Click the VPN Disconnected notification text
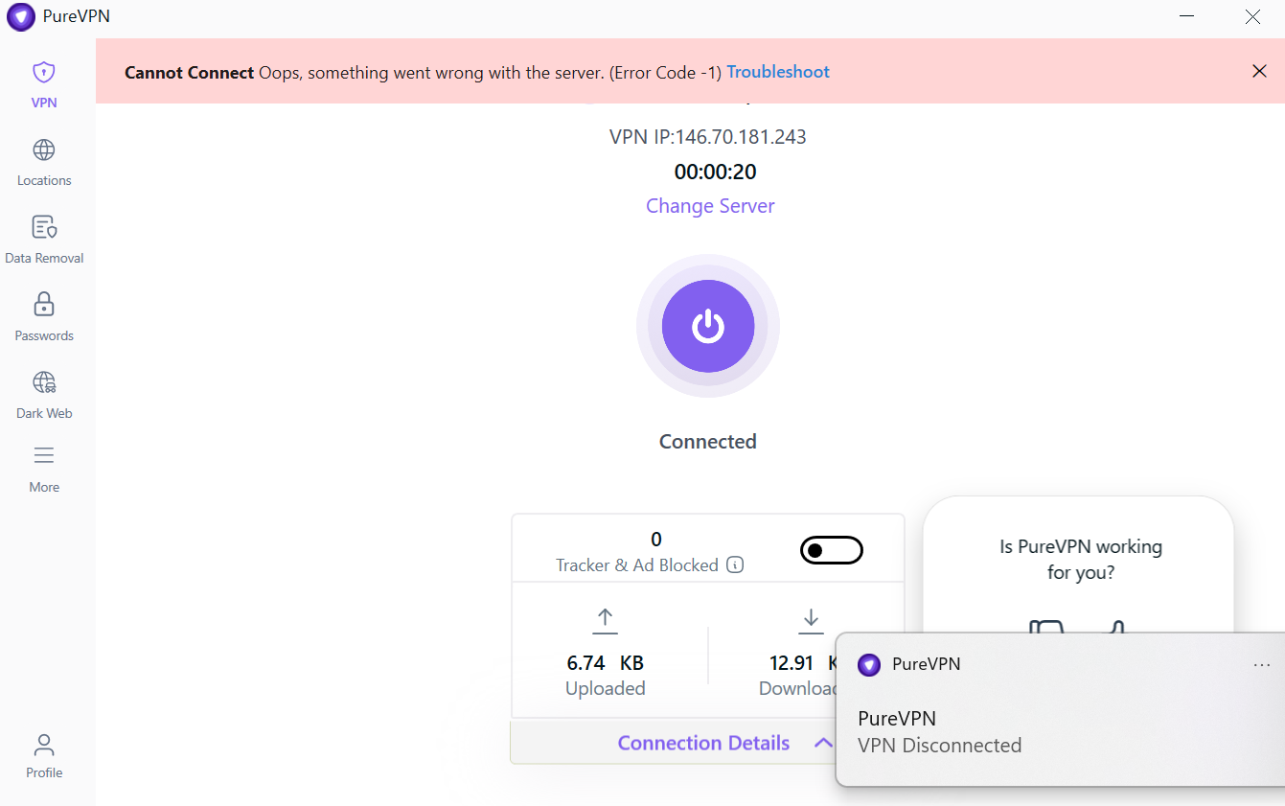 point(940,745)
